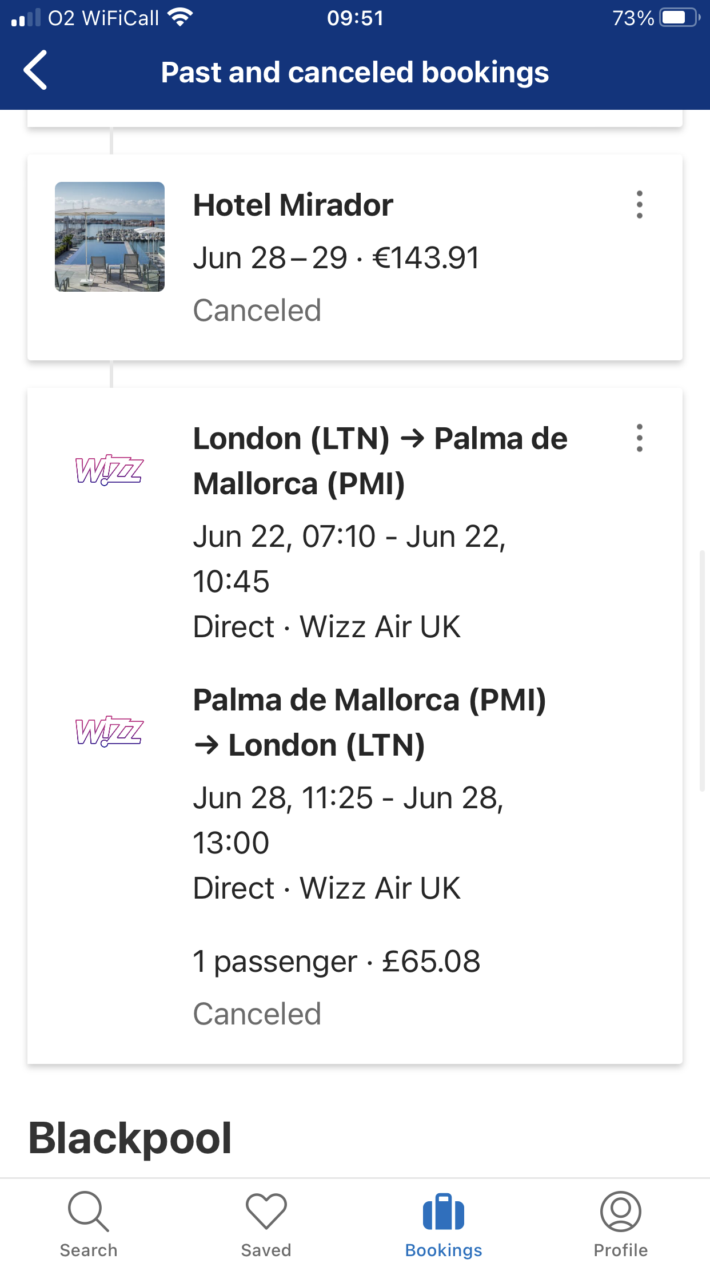Switch to the Saved tab label

(x=266, y=1250)
